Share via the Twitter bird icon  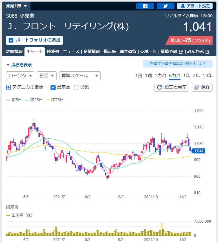(x=166, y=6)
